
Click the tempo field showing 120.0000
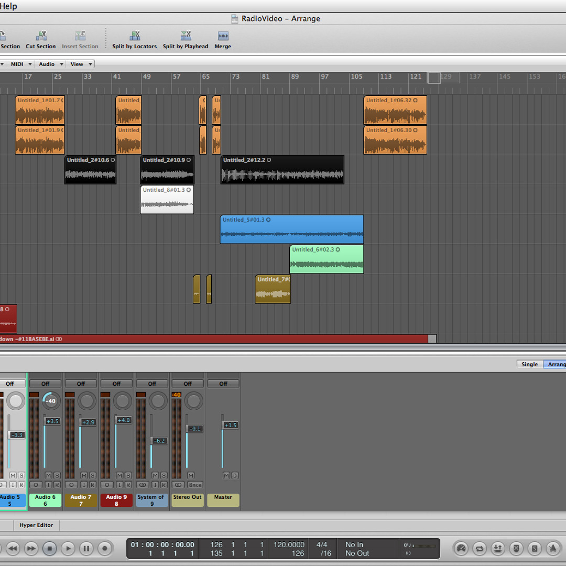click(x=289, y=545)
